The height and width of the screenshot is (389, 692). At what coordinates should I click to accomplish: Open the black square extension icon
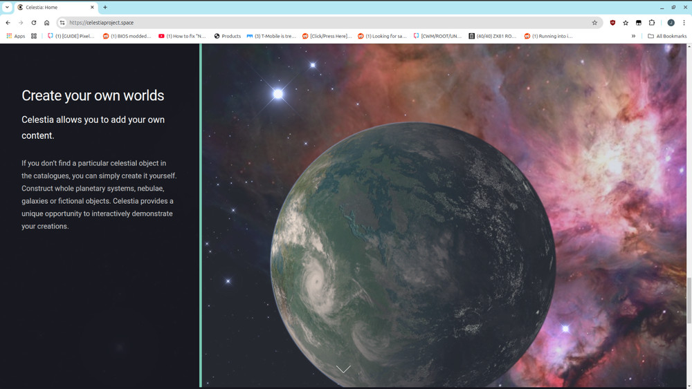tap(639, 23)
